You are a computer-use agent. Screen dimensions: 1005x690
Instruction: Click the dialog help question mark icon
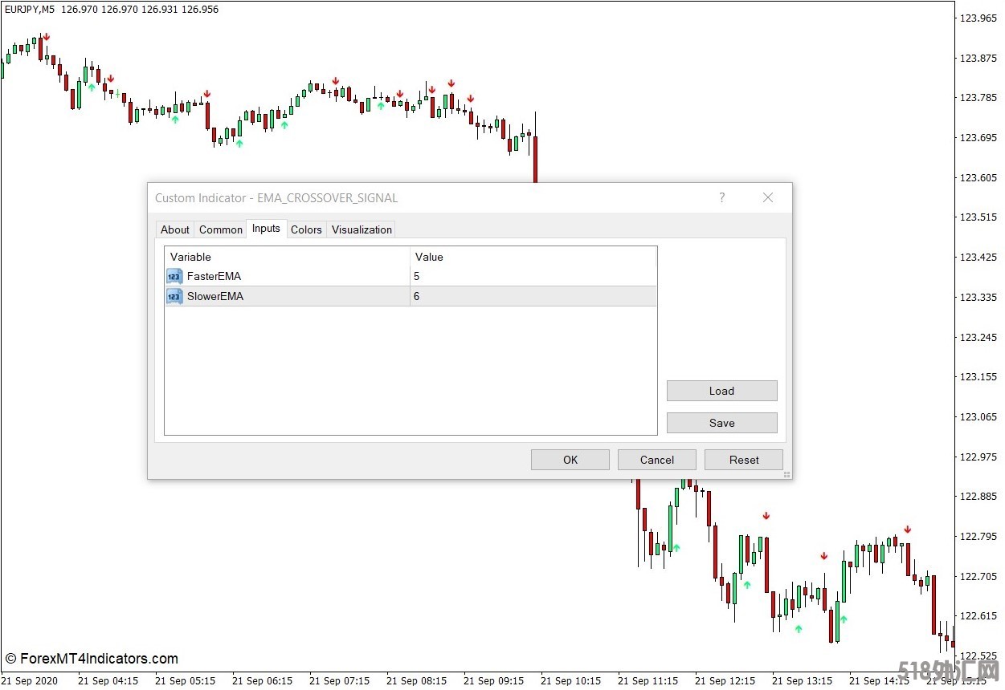coord(721,198)
